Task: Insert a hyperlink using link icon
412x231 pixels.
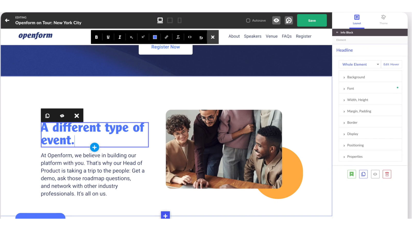Action: pos(166,37)
